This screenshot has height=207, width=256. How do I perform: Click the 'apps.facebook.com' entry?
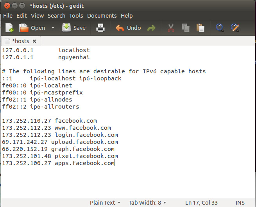[x=84, y=163]
